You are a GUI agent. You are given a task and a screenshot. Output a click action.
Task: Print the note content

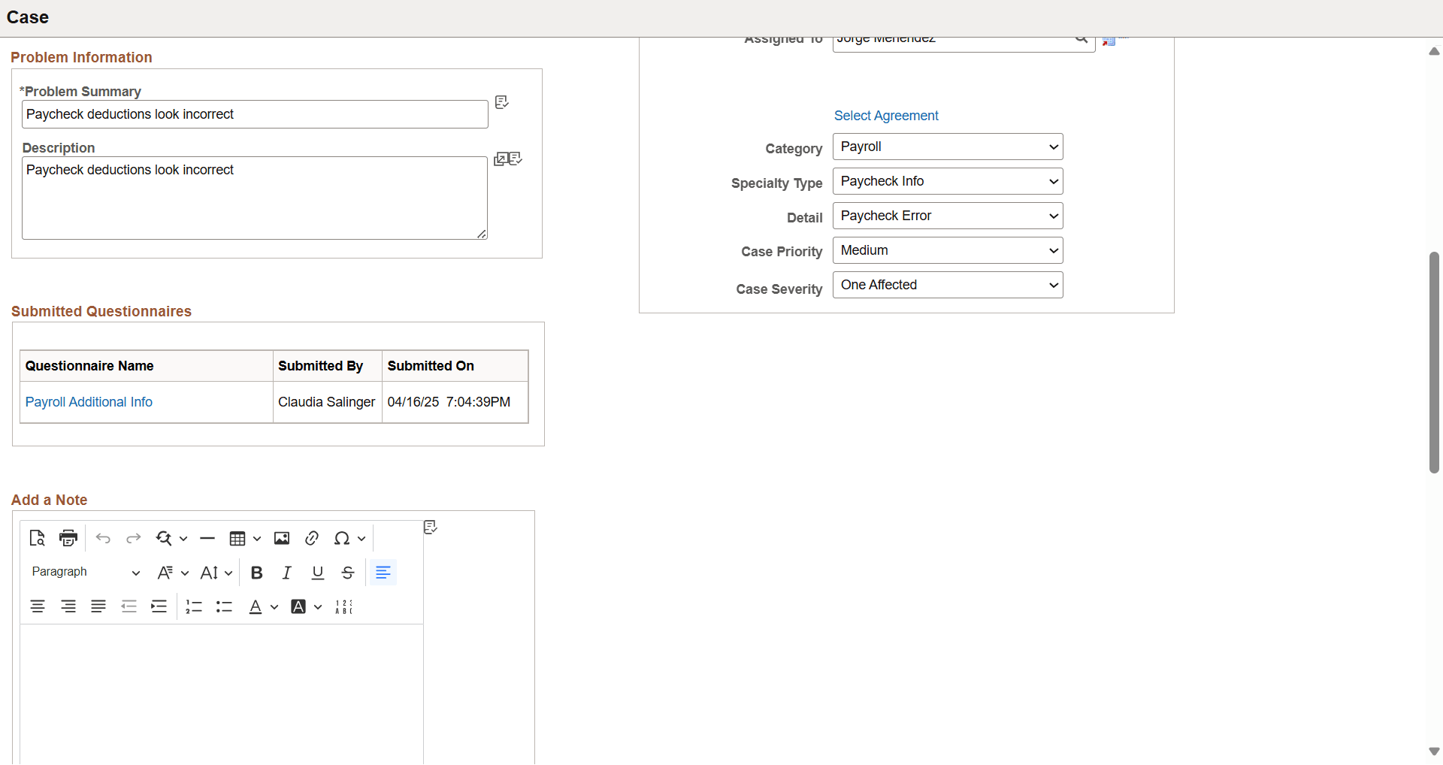[68, 538]
